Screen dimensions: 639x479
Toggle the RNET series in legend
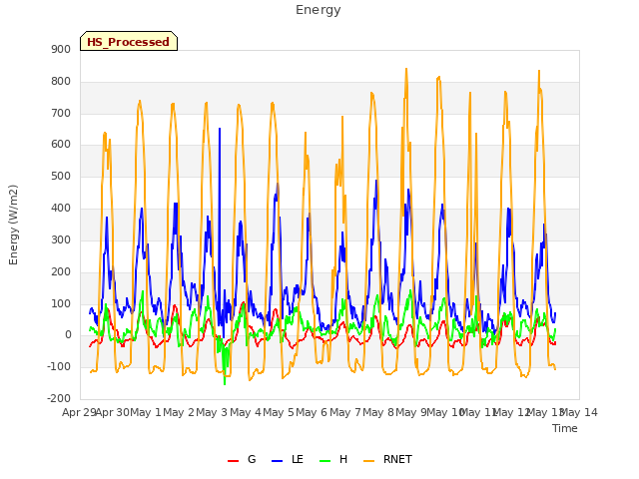coord(388,459)
